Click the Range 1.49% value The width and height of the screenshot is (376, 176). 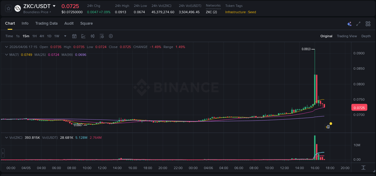(x=180, y=47)
